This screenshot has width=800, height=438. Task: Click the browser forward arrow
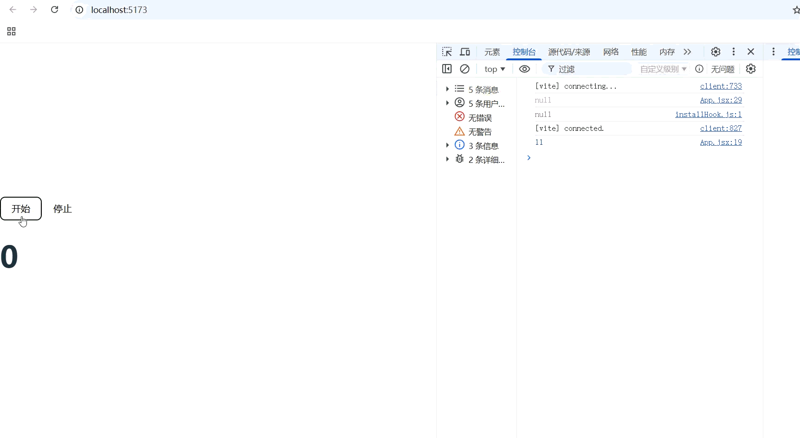click(33, 10)
